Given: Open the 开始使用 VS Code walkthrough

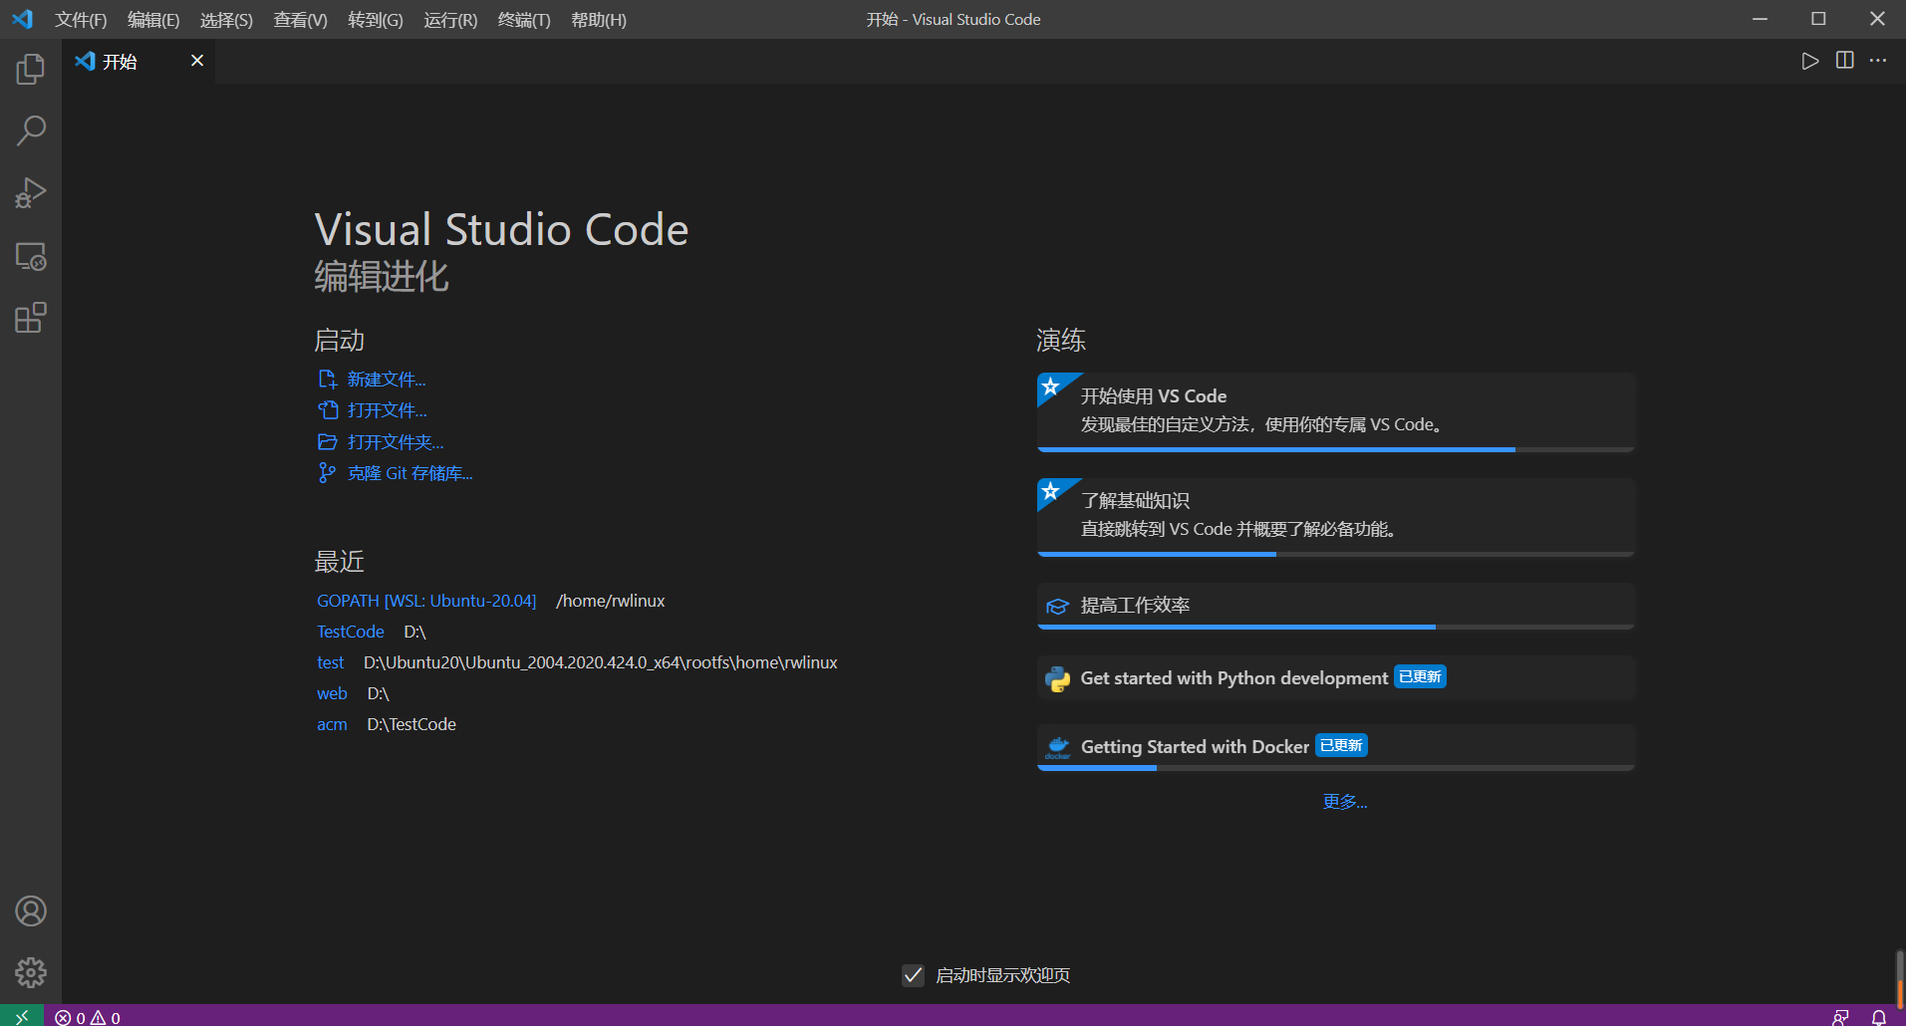Looking at the screenshot, I should [x=1336, y=412].
